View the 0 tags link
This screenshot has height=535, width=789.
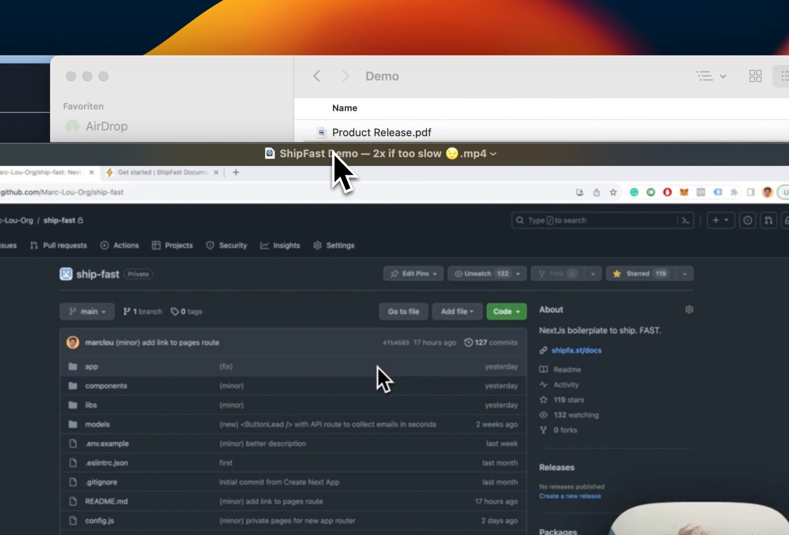(x=186, y=312)
